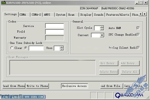The height and width of the screenshot is (100, 150).
Task: Increase the Slot Cycle spinner value
Action: point(102,27)
